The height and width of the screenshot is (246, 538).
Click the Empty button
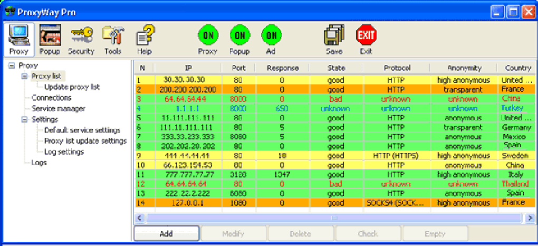(435, 234)
